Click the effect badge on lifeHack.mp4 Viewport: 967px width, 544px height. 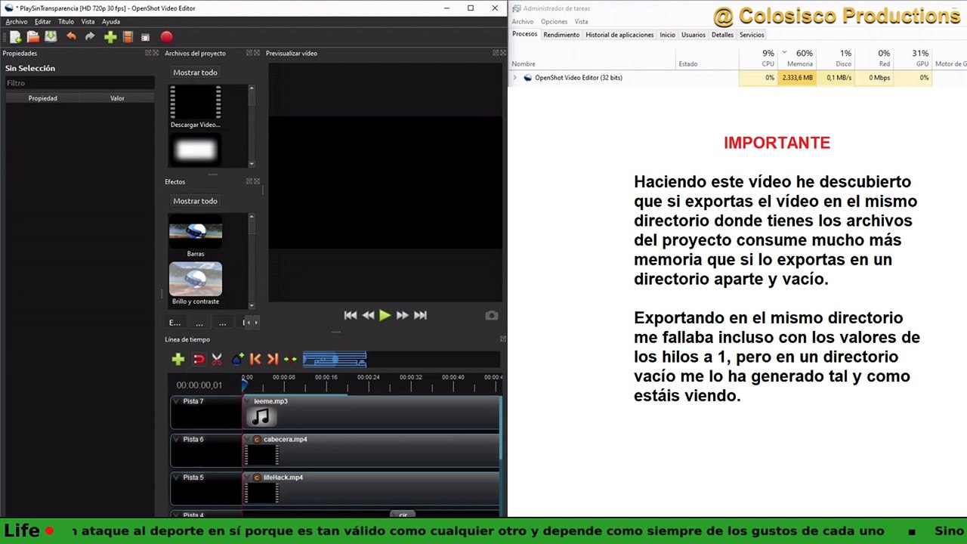click(x=257, y=478)
